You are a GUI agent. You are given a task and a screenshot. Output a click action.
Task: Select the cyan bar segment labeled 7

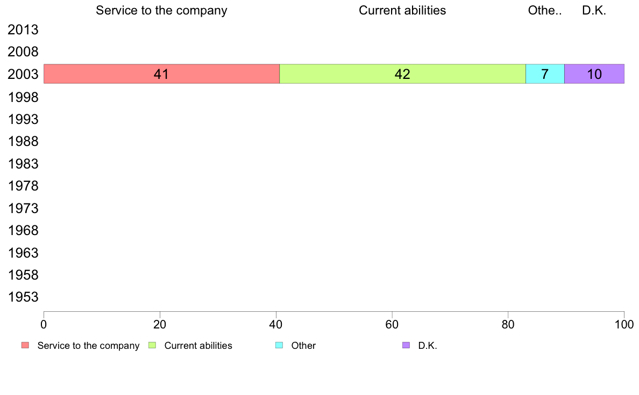[545, 74]
